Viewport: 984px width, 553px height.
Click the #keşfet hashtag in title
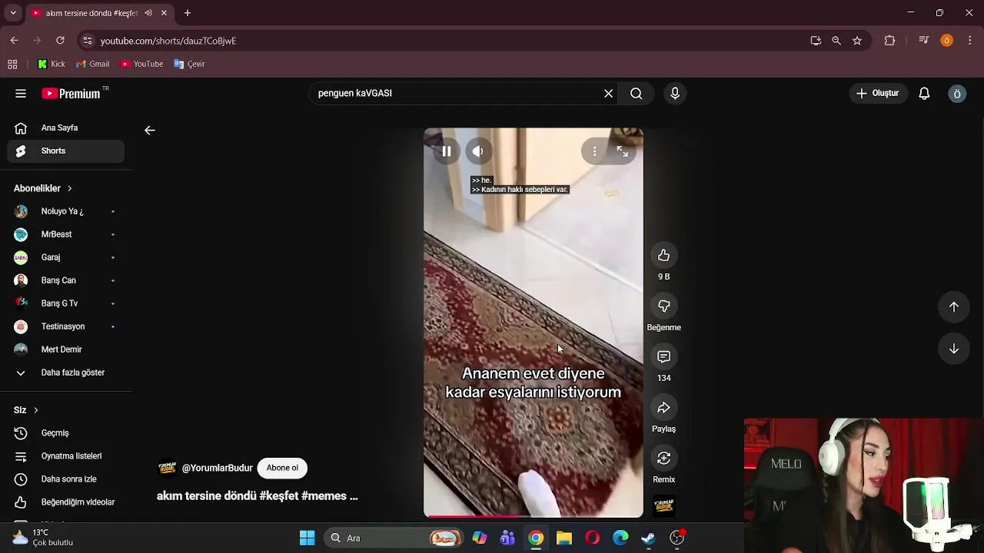[x=278, y=496]
